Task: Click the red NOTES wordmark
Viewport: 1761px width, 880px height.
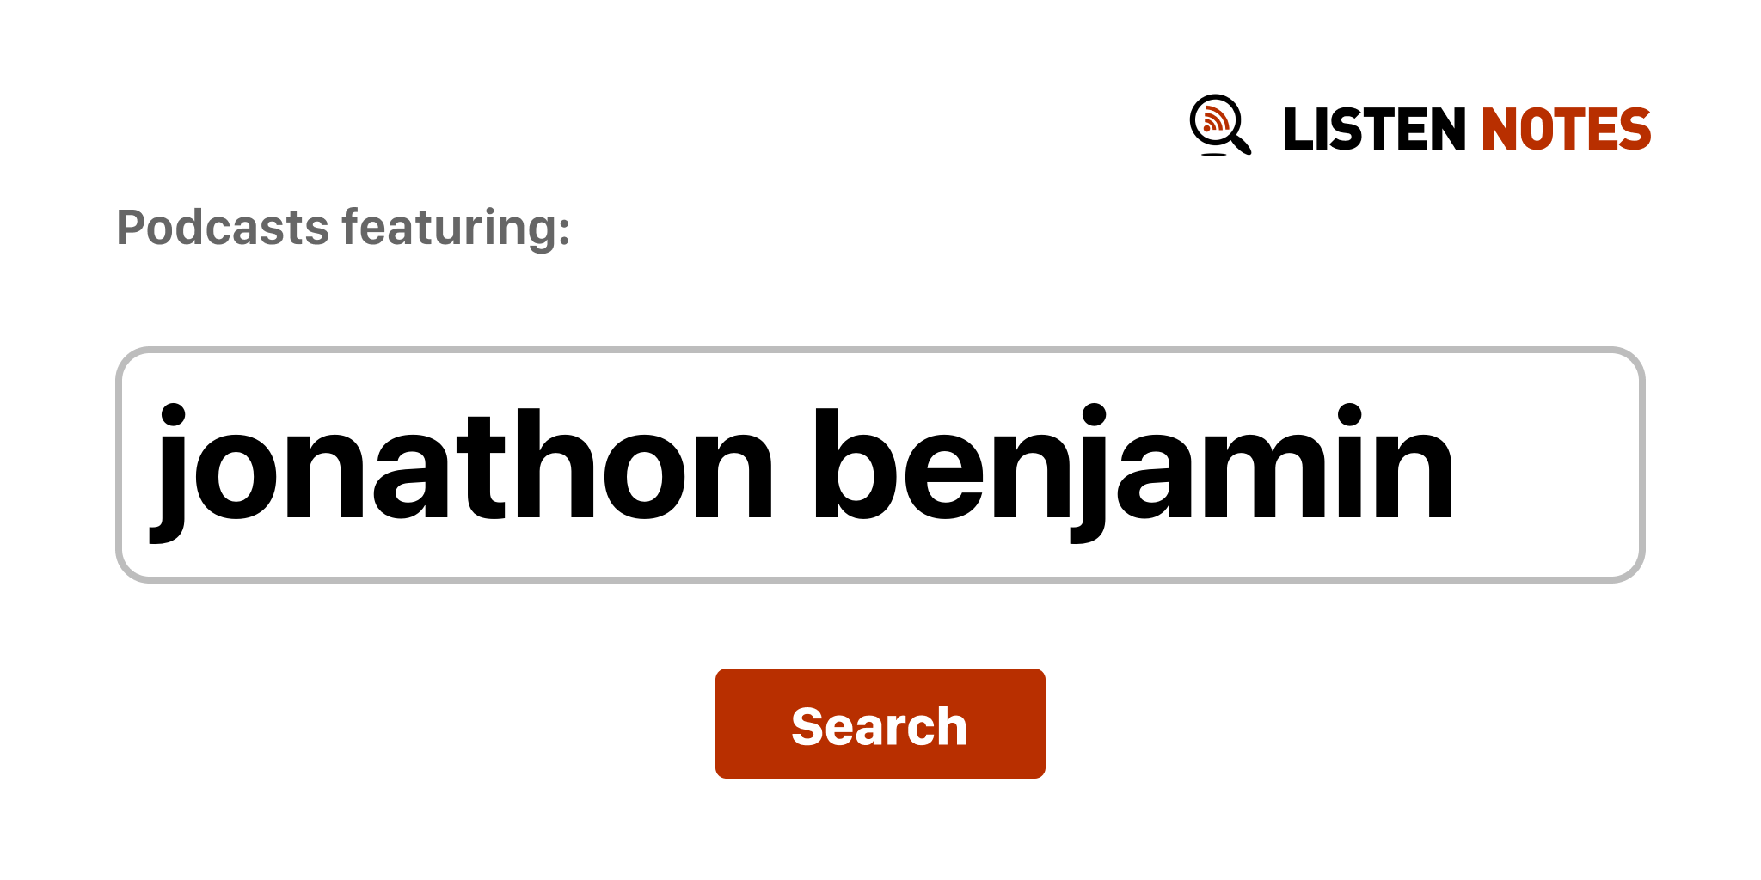Action: coord(1565,130)
